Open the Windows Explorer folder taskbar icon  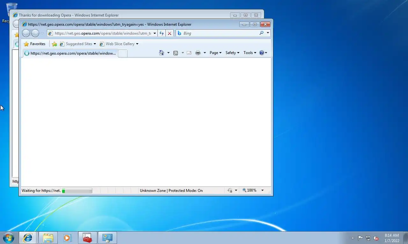48,238
